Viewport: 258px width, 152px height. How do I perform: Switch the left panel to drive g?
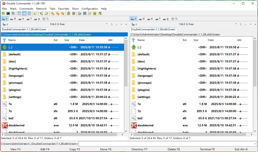click(37, 19)
